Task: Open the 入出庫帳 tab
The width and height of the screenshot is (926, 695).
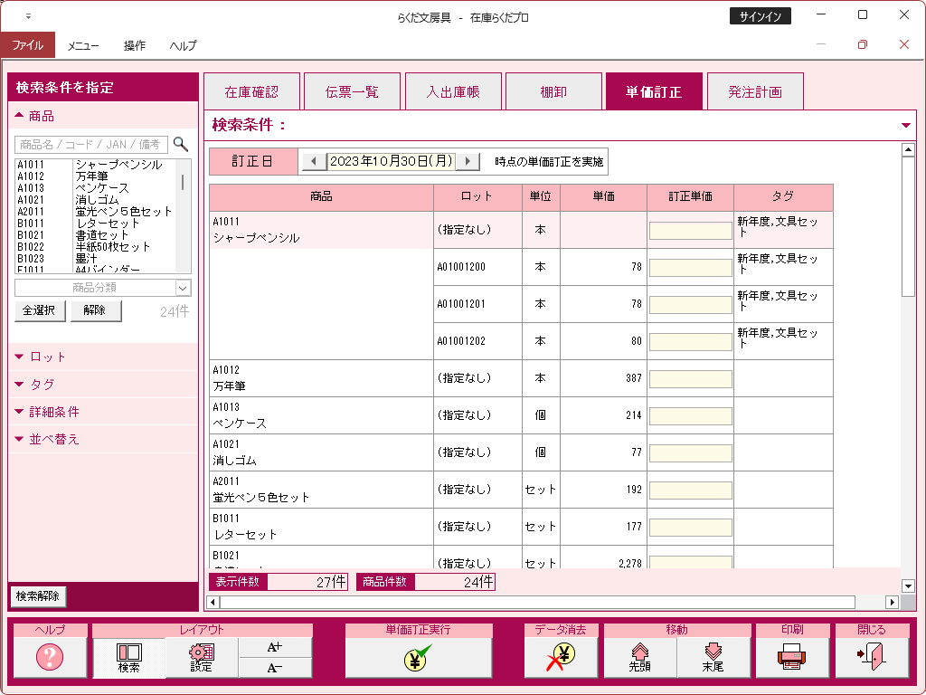Action: 453,91
